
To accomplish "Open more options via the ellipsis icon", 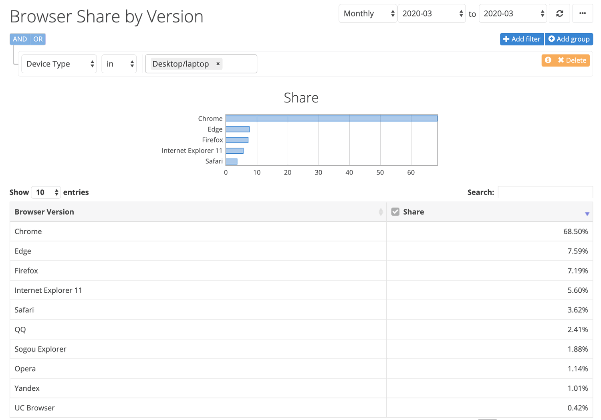I will (583, 13).
